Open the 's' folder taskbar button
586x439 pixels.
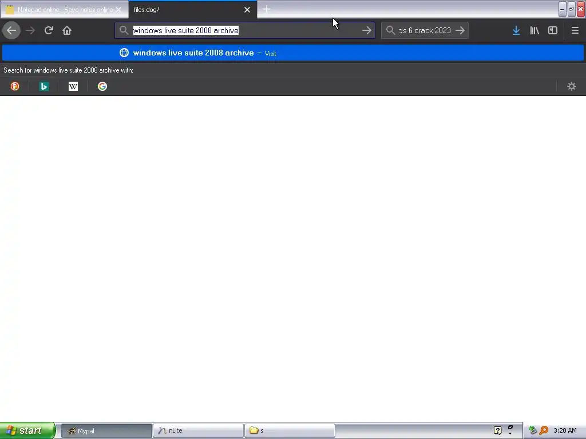pos(290,430)
